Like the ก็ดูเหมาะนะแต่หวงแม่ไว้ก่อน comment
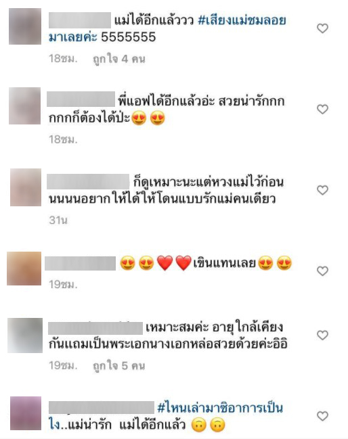348x439 pixels. (322, 190)
